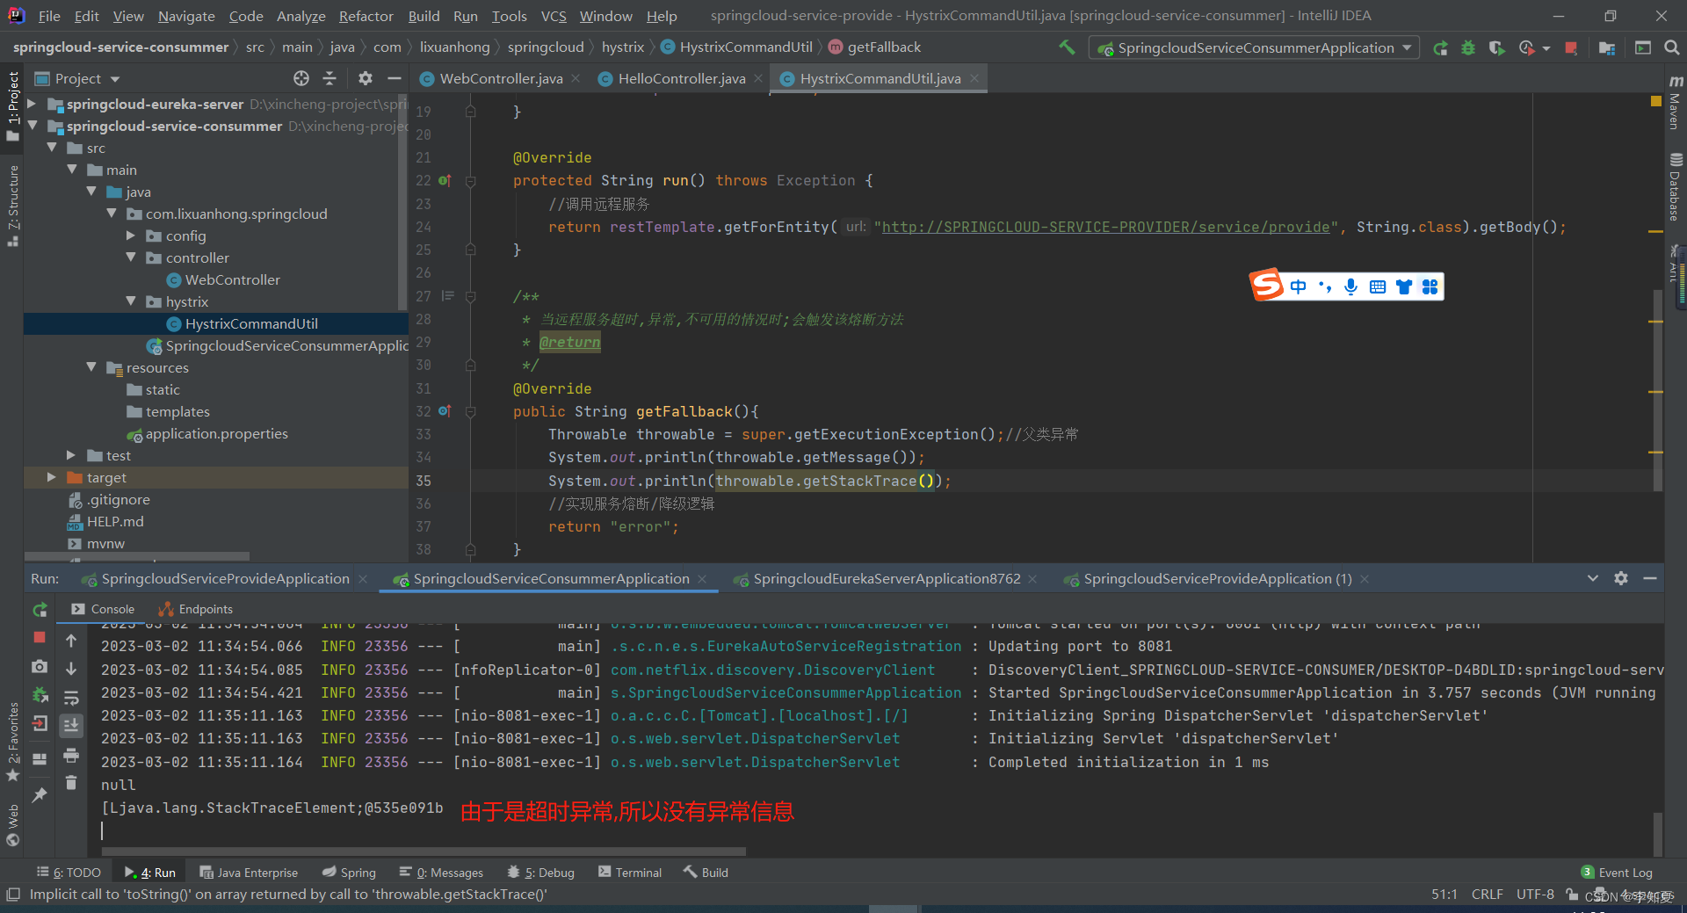Viewport: 1687px width, 913px height.
Task: Open Project panel settings gear
Action: [x=366, y=78]
